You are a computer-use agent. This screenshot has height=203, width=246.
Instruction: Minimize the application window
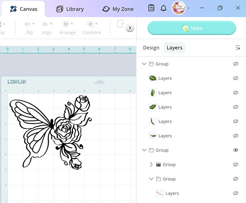point(202,8)
